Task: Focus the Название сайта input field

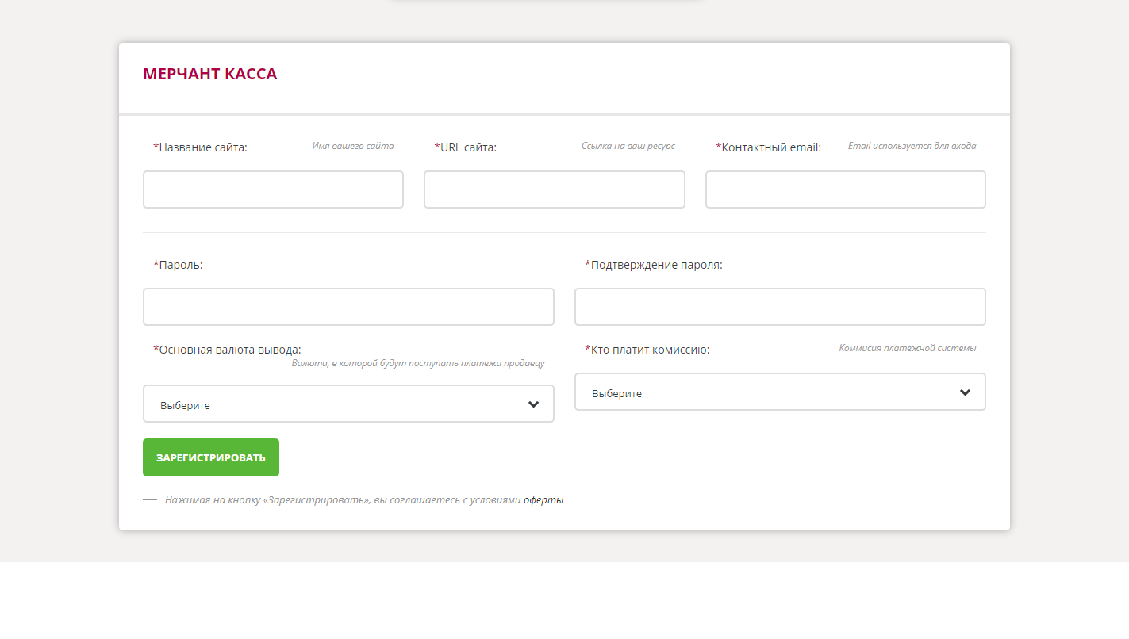Action: (x=273, y=189)
